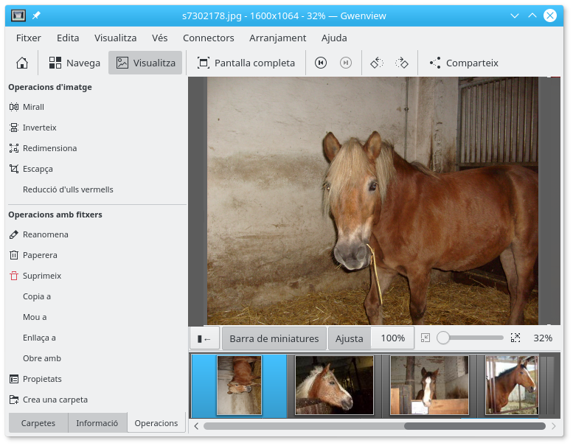Viewport: 573px width, 446px height.
Task: Go to the previous image
Action: click(x=321, y=63)
